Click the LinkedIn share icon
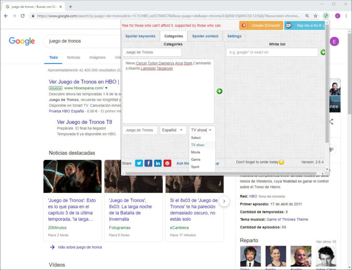The width and height of the screenshot is (352, 270). (x=158, y=163)
